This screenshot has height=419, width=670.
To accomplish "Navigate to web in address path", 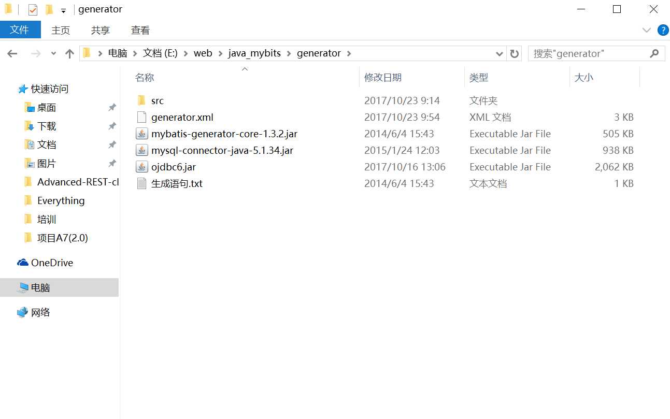I will click(203, 53).
